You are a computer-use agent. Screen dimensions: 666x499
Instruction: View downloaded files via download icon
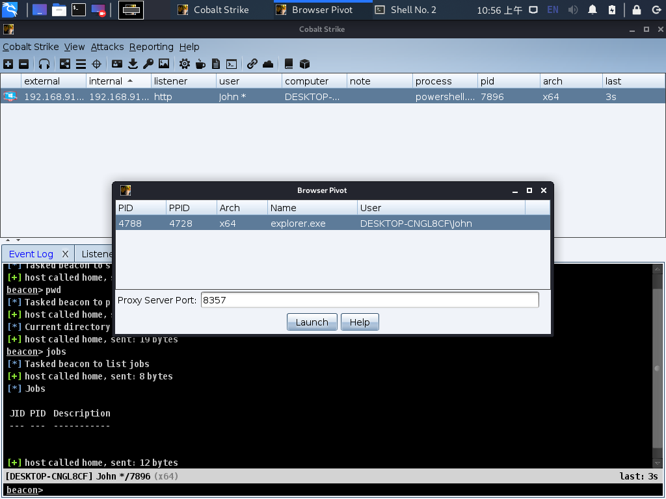tap(133, 64)
